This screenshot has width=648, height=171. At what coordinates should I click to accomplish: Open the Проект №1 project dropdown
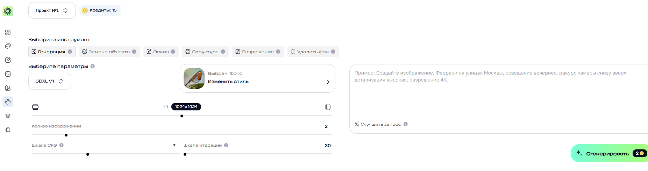pos(52,10)
